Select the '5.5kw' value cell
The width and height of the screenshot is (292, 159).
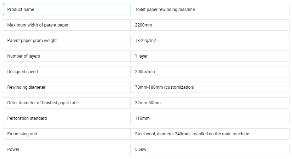pos(210,149)
